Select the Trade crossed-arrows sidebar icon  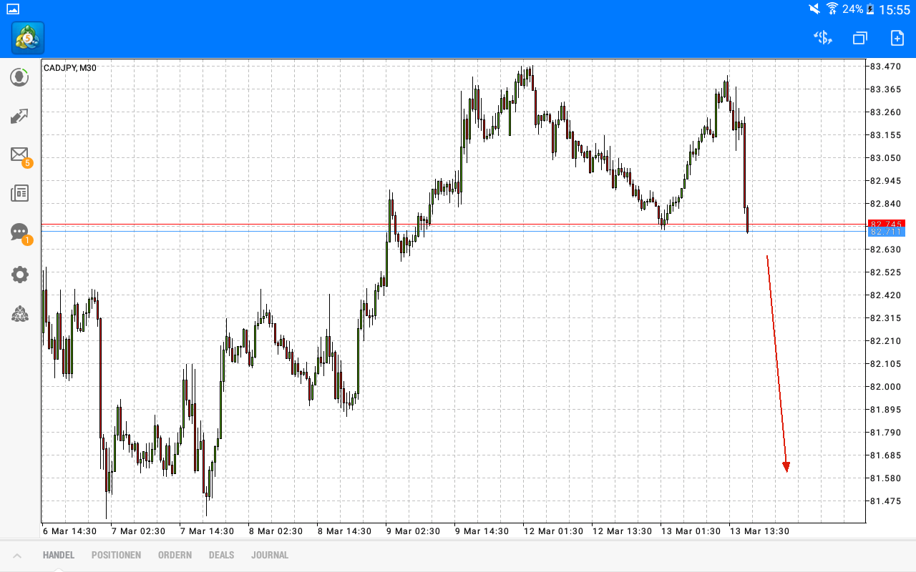(x=19, y=116)
